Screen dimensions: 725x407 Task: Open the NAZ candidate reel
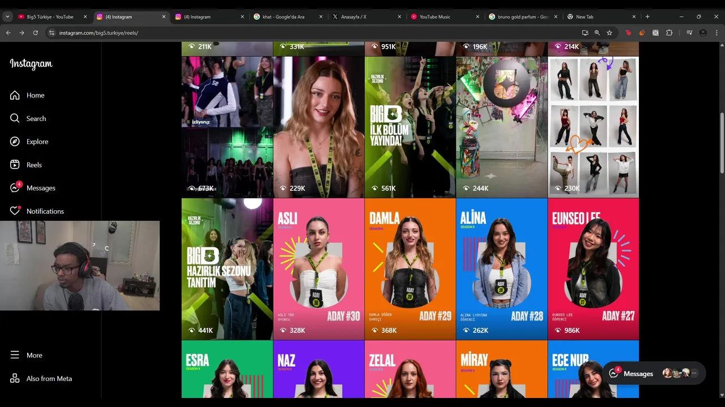(318, 369)
